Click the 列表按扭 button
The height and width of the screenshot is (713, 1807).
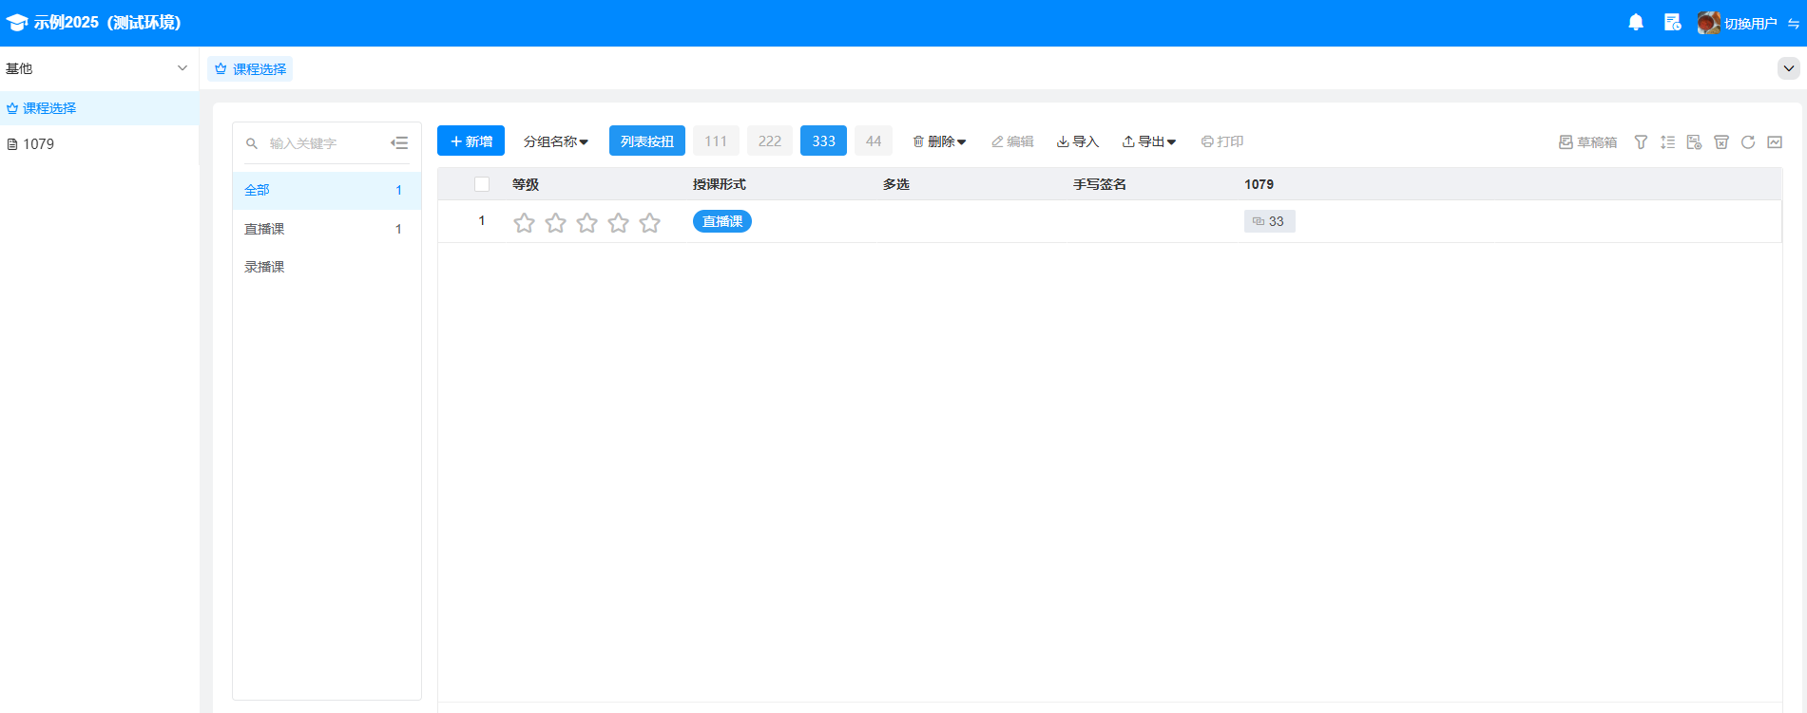click(646, 141)
